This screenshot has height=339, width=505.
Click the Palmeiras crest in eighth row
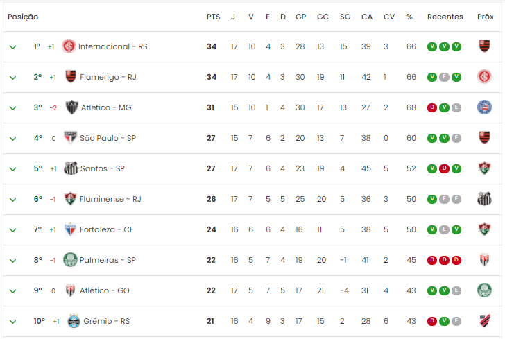point(70,260)
